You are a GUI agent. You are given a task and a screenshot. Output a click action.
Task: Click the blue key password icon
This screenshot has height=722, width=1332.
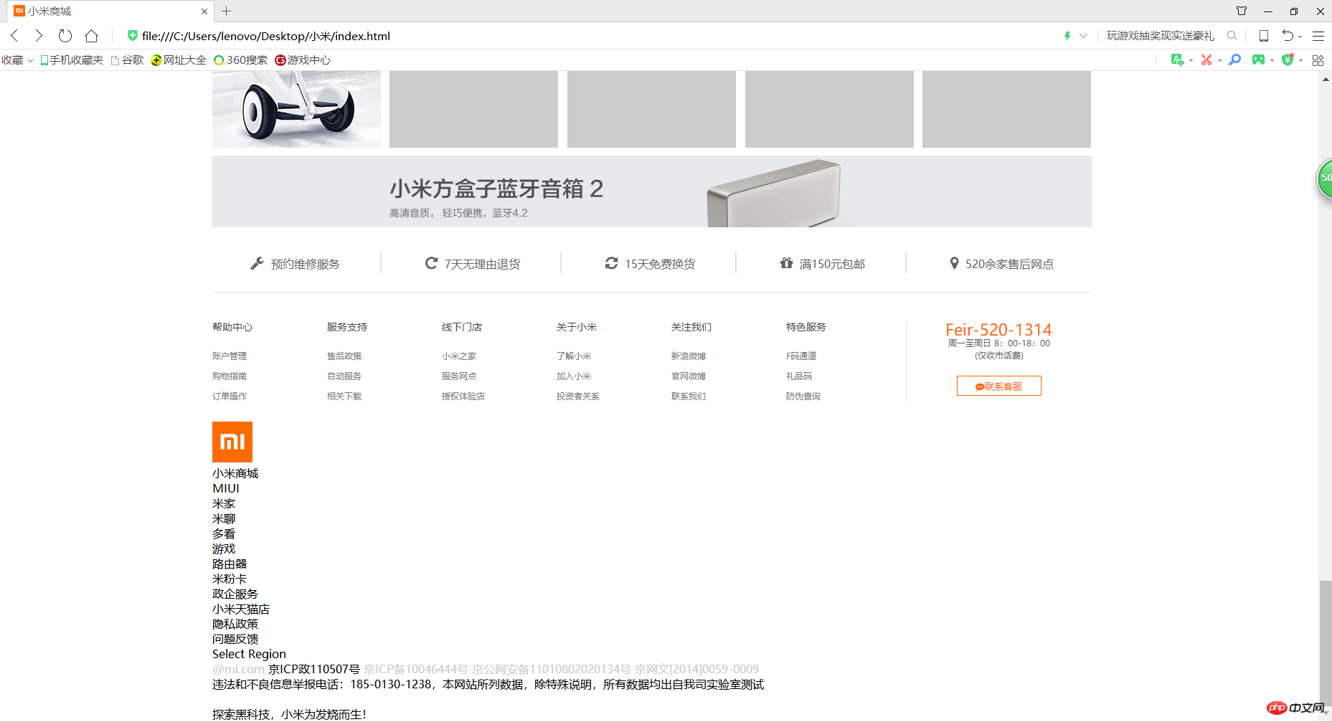[1235, 60]
